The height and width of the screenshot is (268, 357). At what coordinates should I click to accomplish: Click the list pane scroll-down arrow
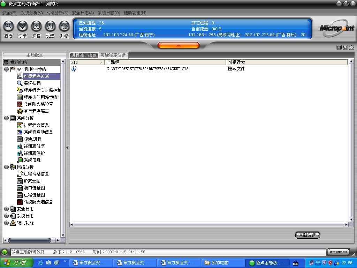pos(351,219)
